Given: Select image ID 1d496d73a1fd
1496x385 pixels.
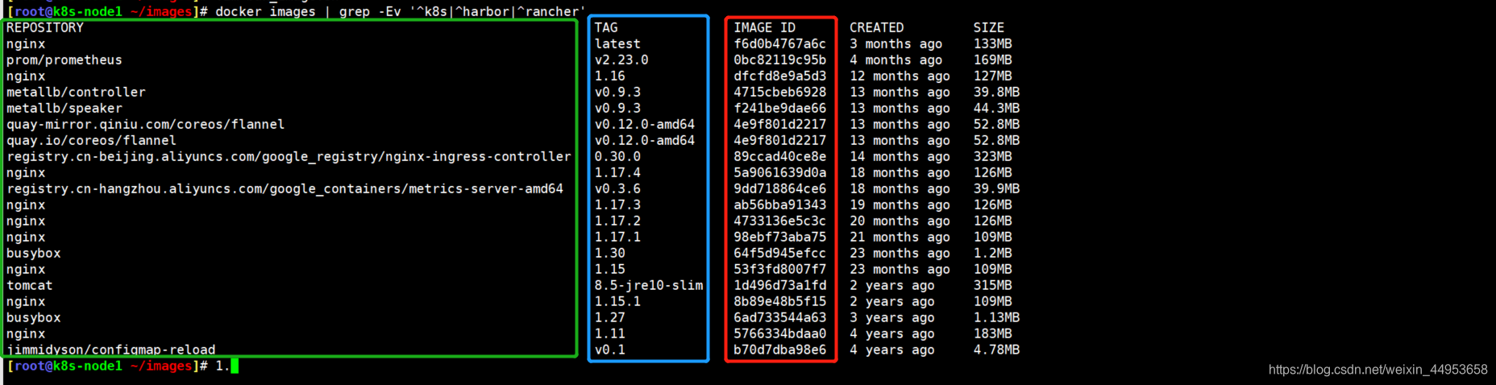Looking at the screenshot, I should pos(780,286).
